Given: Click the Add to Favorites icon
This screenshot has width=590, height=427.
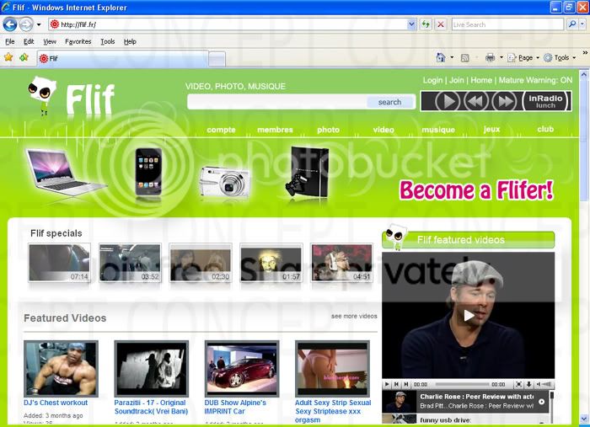Looking at the screenshot, I should [24, 57].
